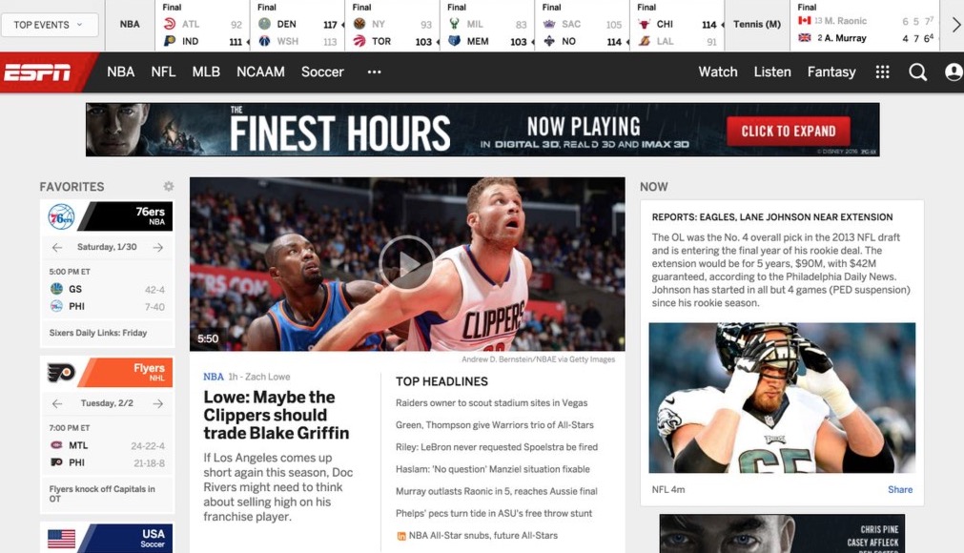The image size is (964, 553).
Task: Open the Finest Hours banner ad
Action: pyautogui.click(x=482, y=130)
